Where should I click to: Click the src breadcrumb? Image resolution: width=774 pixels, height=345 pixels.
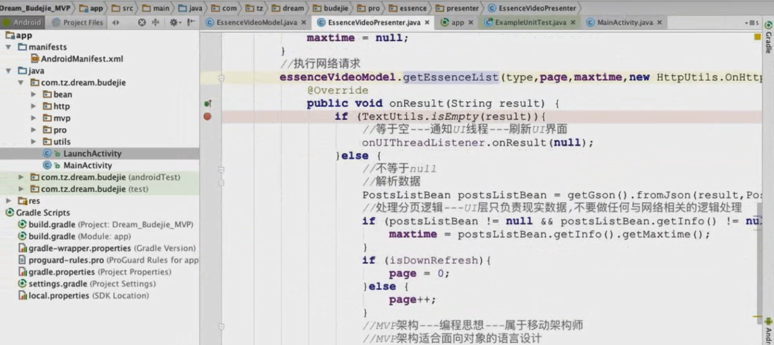pyautogui.click(x=122, y=8)
